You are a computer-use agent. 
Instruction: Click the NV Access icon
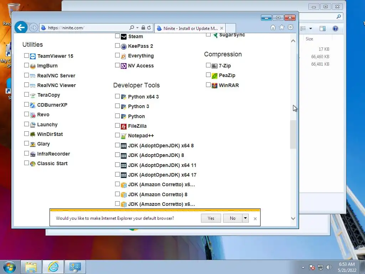124,66
